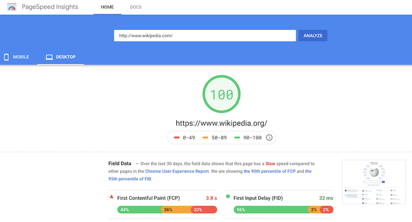412x222 pixels.
Task: Open Chrome User Experience Report link
Action: click(177, 171)
